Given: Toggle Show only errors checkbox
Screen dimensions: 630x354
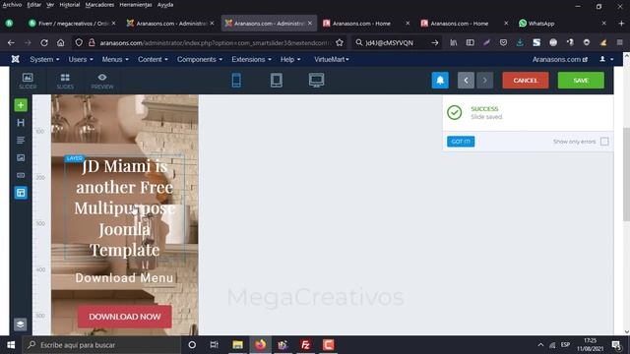Looking at the screenshot, I should coord(604,142).
